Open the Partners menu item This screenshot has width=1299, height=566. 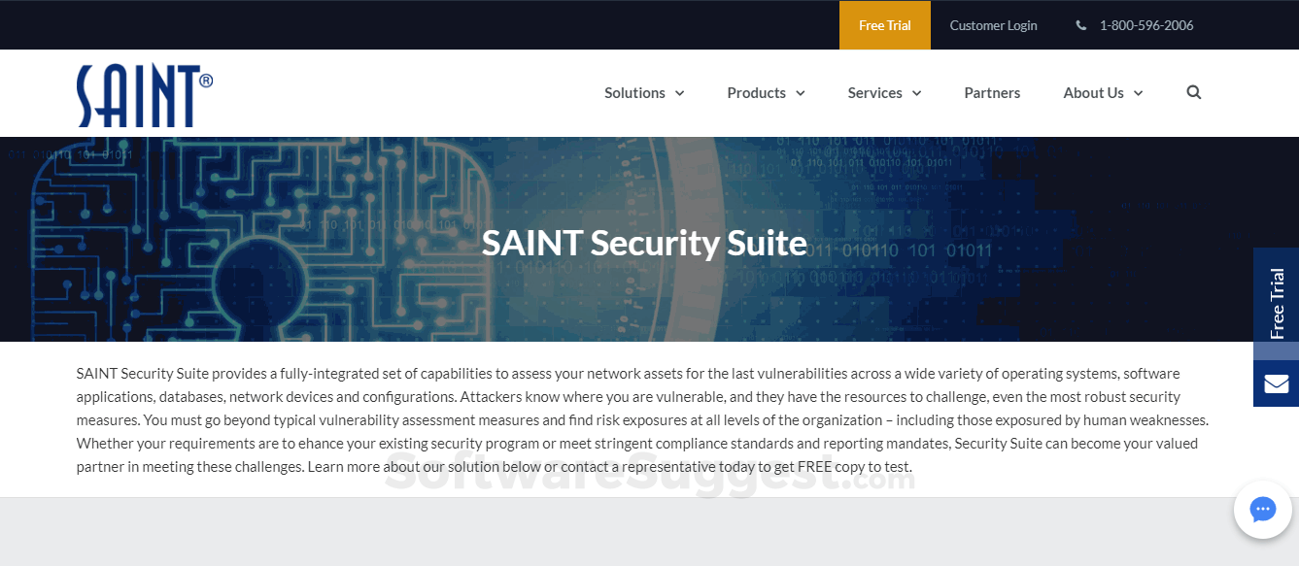(x=992, y=92)
